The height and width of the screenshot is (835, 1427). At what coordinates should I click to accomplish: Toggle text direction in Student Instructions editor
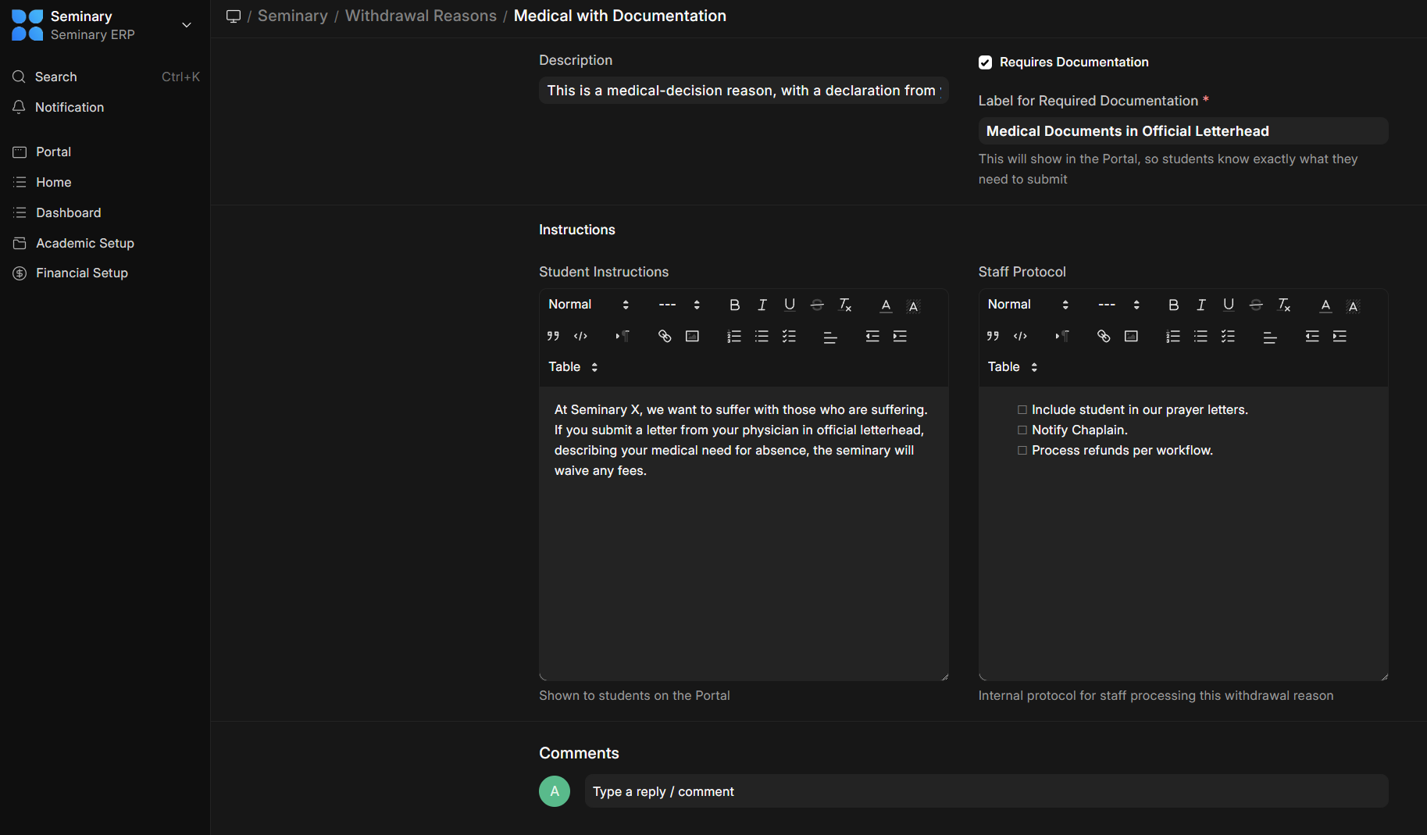pyautogui.click(x=623, y=336)
